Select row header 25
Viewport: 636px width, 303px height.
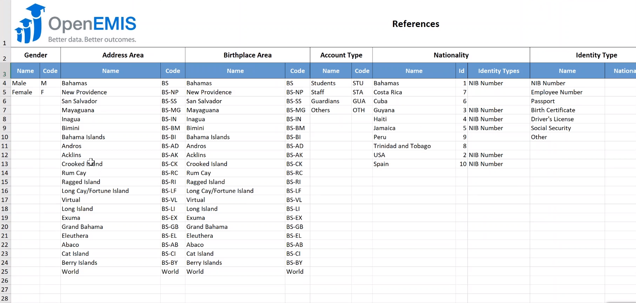(x=5, y=271)
